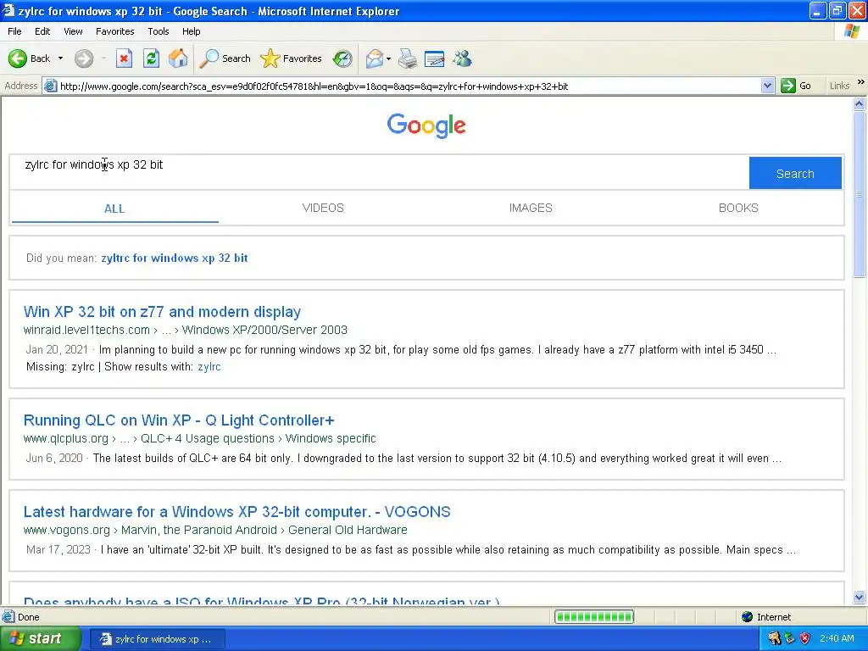This screenshot has width=868, height=651.
Task: Refresh the page with the green arrows icon
Action: [151, 58]
